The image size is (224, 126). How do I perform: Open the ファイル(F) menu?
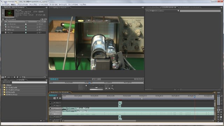[x=6, y=5]
